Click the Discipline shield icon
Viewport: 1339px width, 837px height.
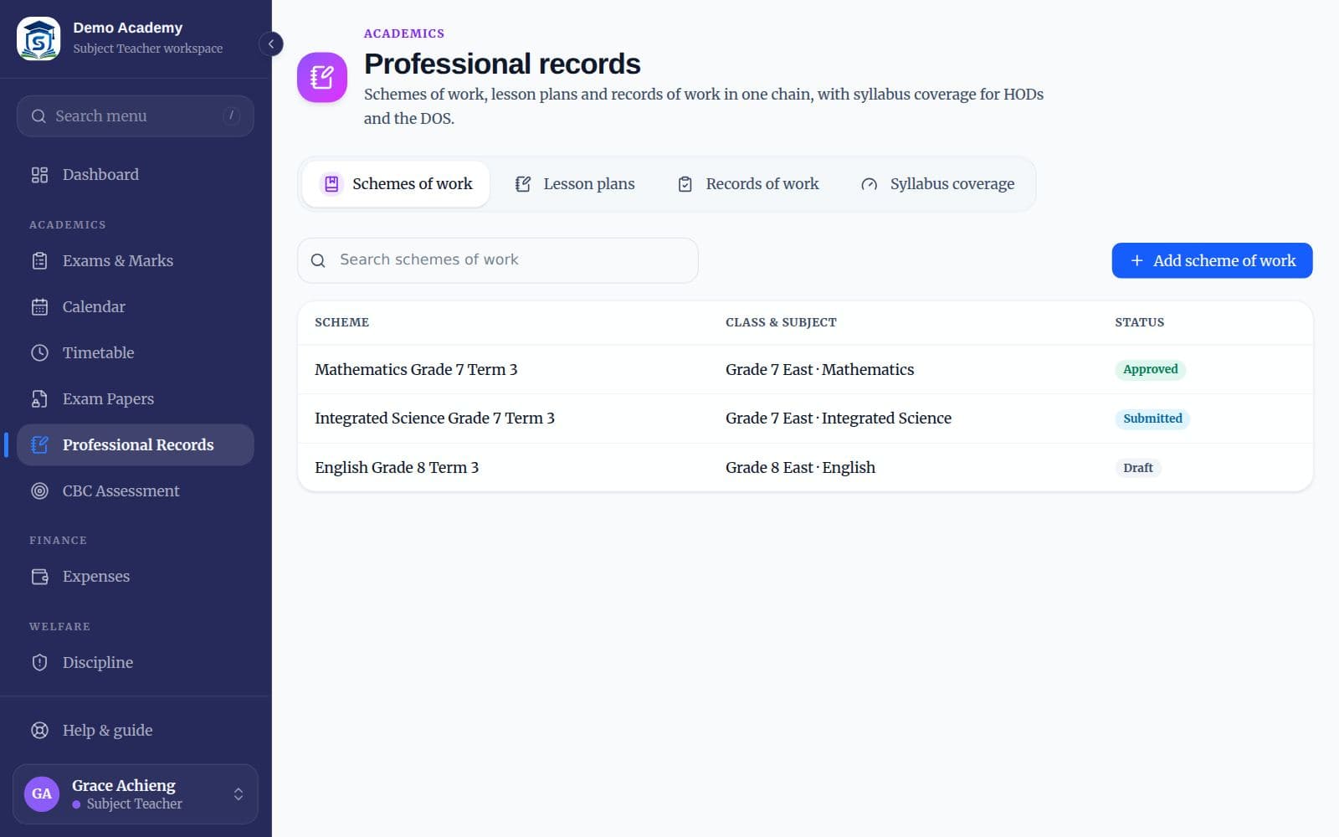coord(39,663)
